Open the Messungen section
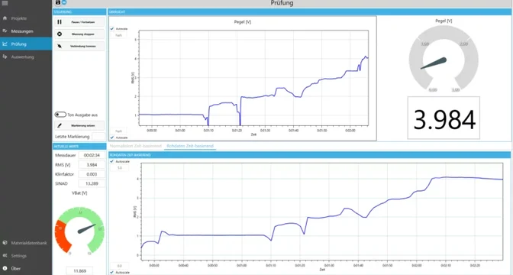This screenshot has height=275, width=513. point(22,31)
